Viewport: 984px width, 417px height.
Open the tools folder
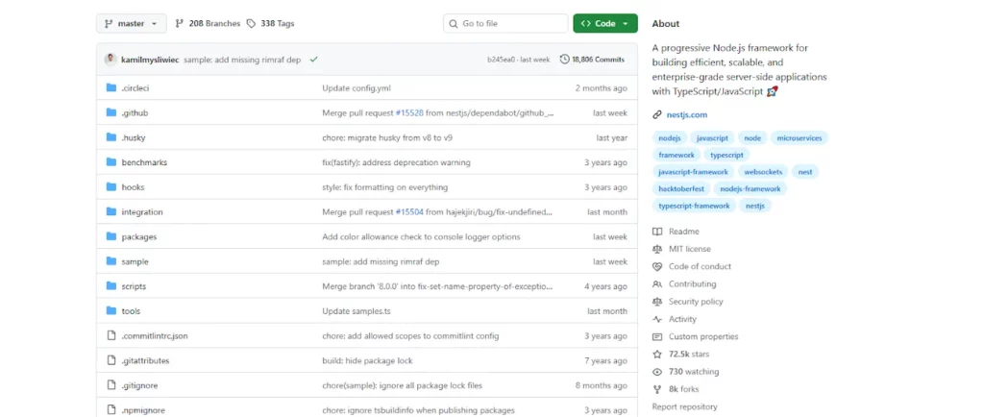pos(131,311)
